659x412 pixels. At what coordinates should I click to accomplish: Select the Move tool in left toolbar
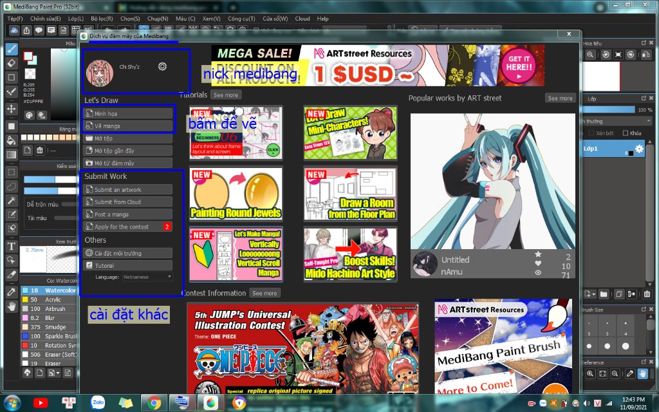pos(12,108)
